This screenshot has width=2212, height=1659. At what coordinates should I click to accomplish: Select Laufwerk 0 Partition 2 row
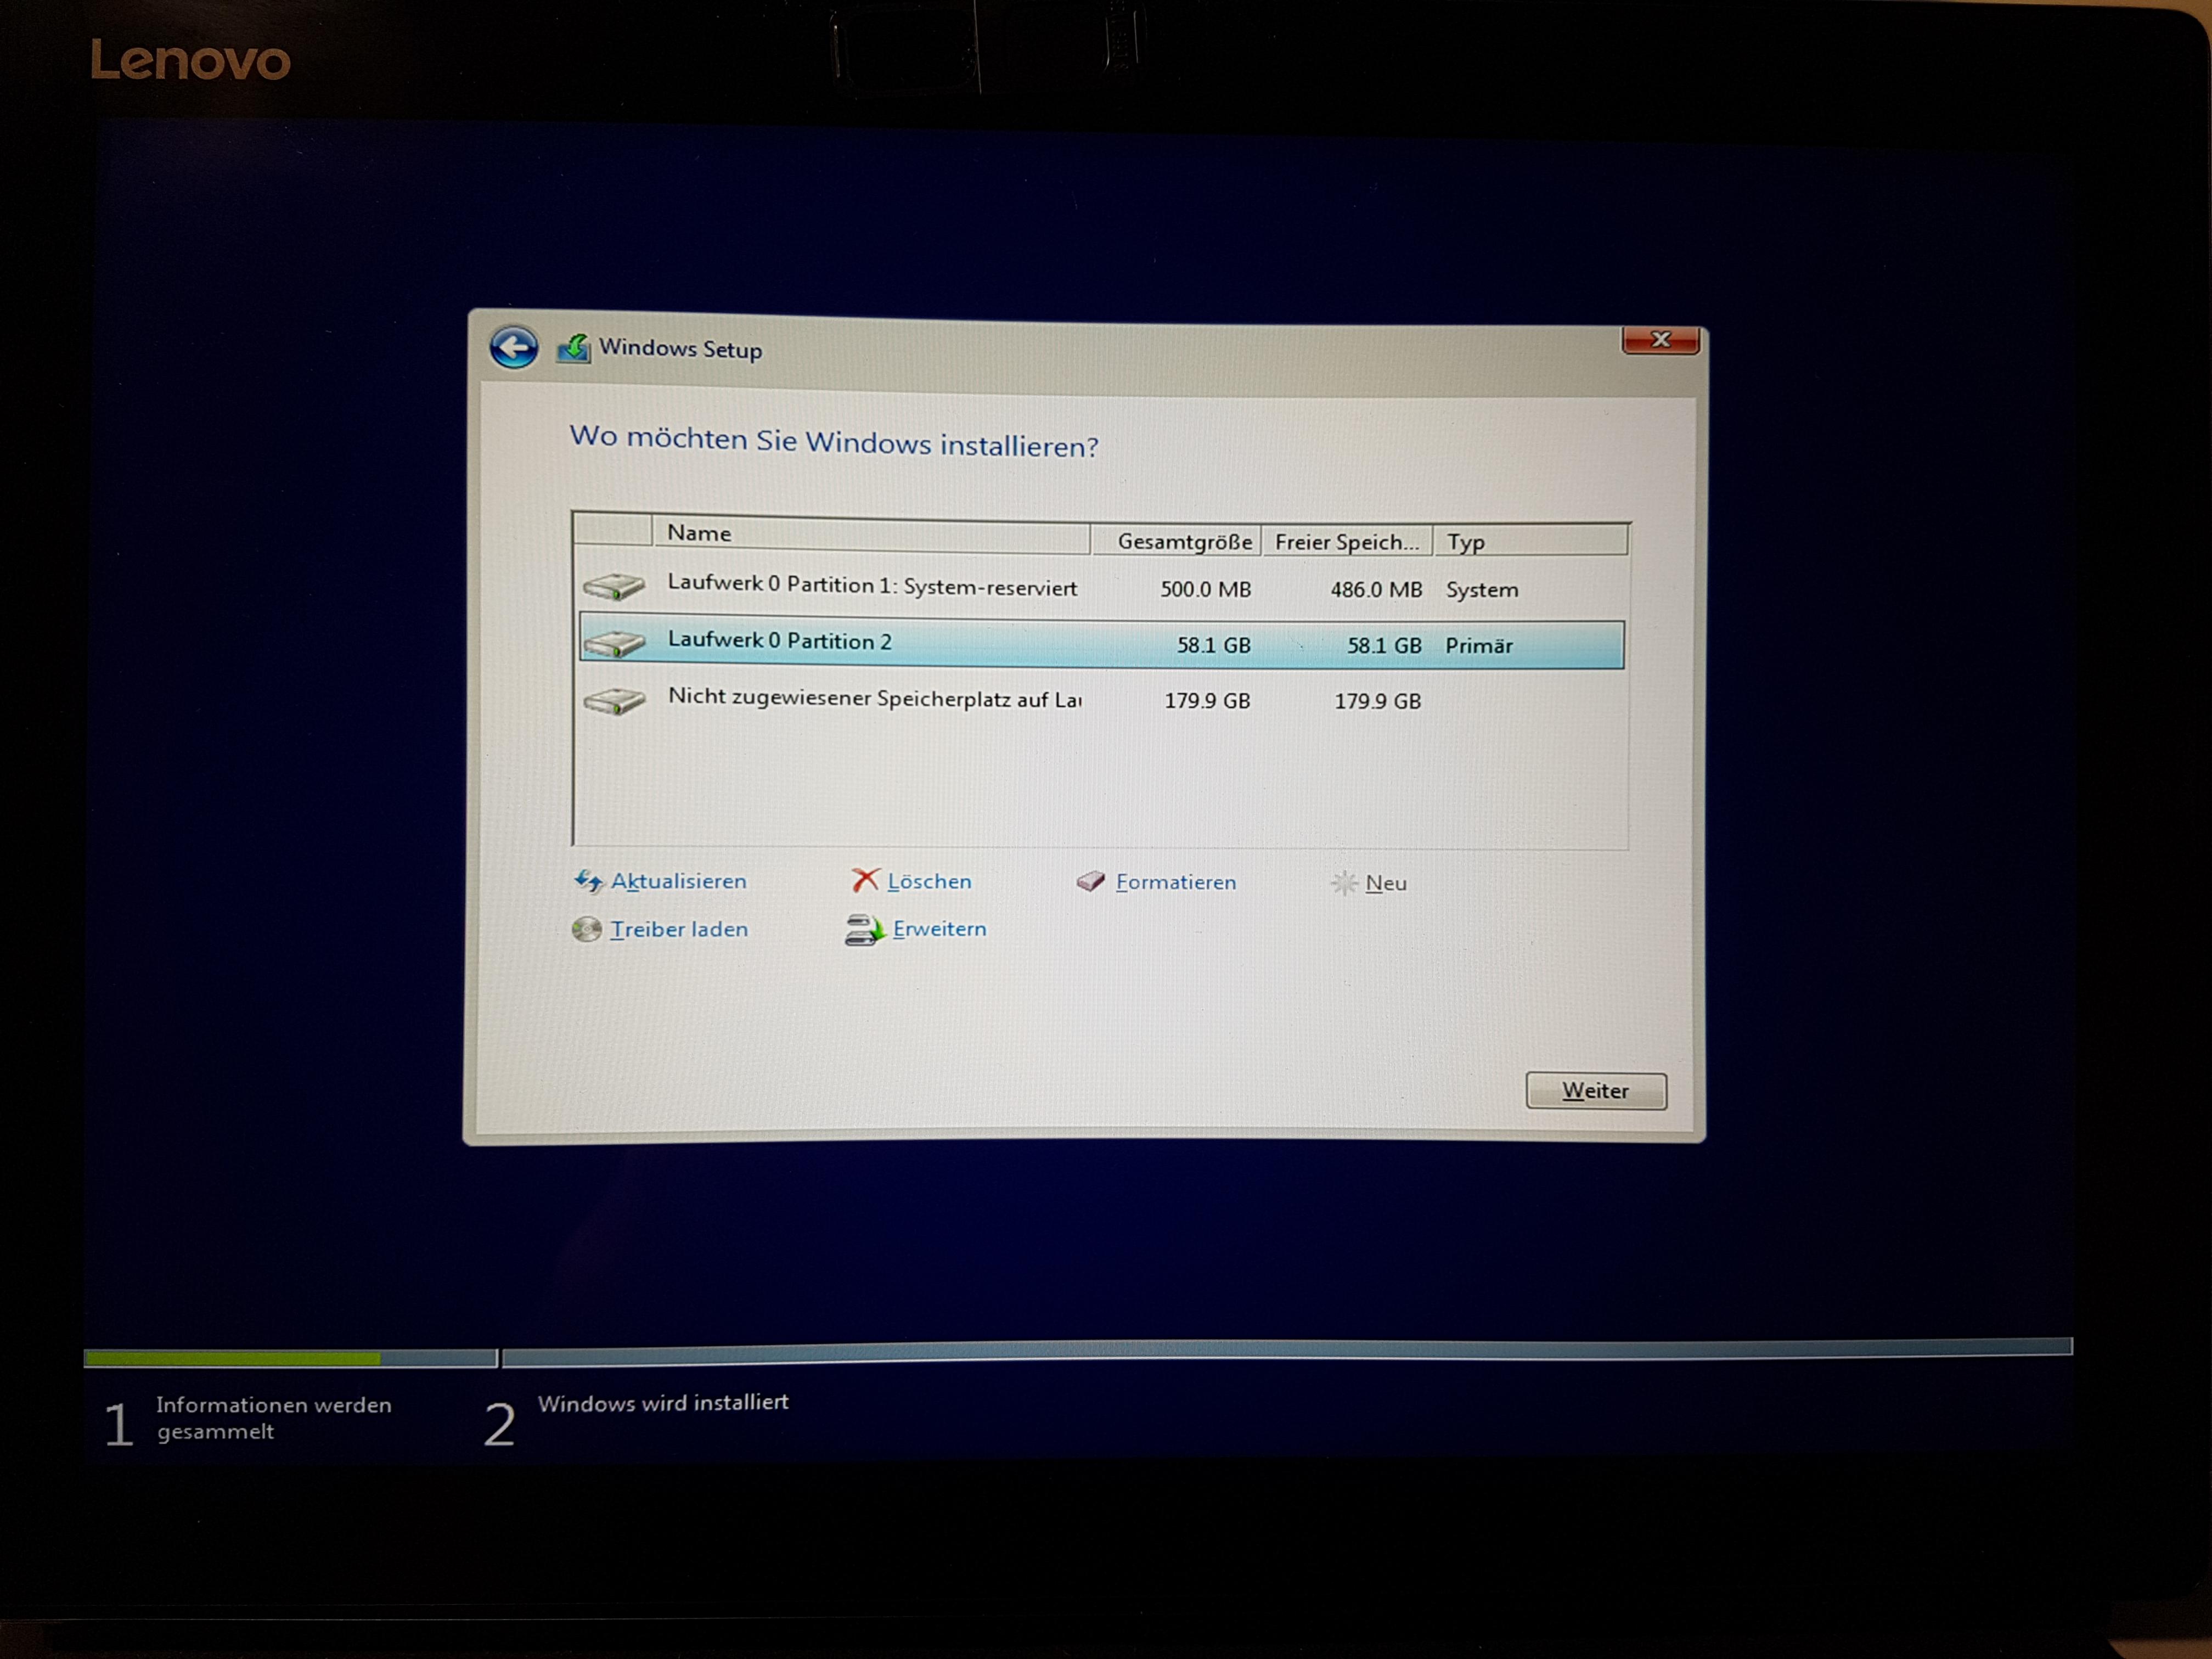(x=780, y=642)
